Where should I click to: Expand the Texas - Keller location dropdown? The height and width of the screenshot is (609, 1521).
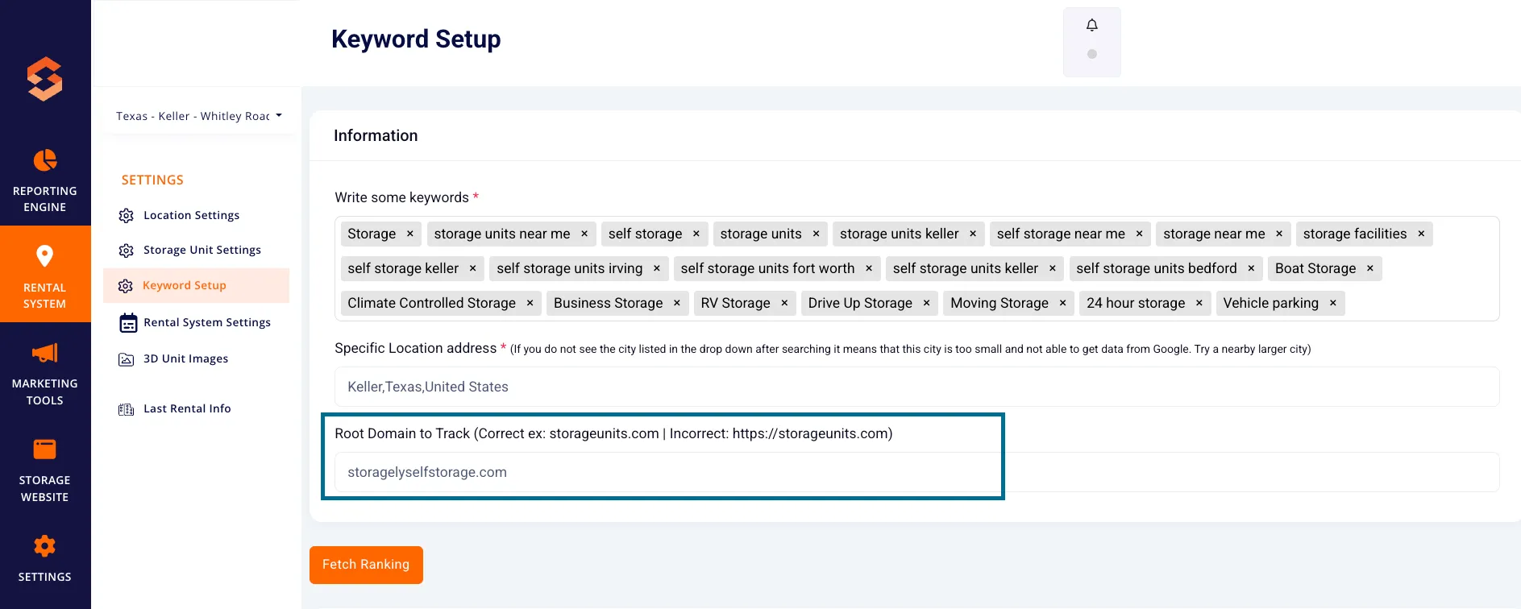click(x=198, y=116)
